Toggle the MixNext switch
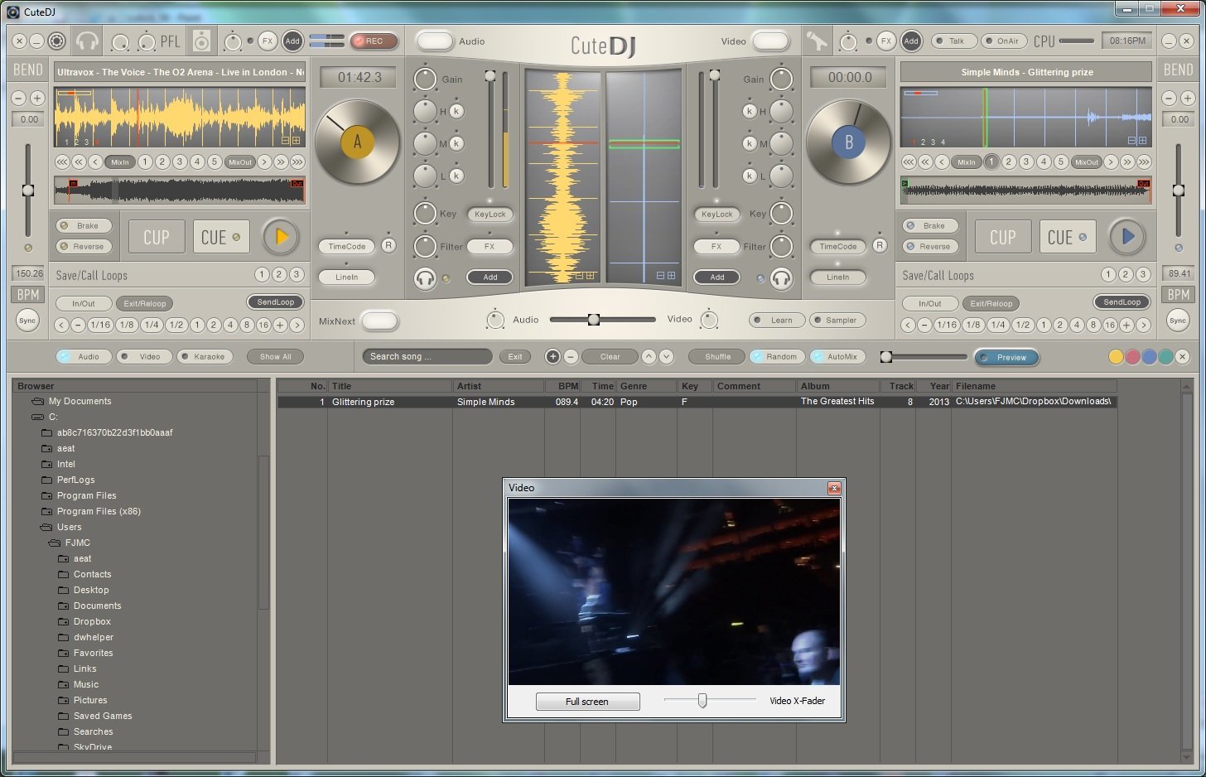 [379, 321]
